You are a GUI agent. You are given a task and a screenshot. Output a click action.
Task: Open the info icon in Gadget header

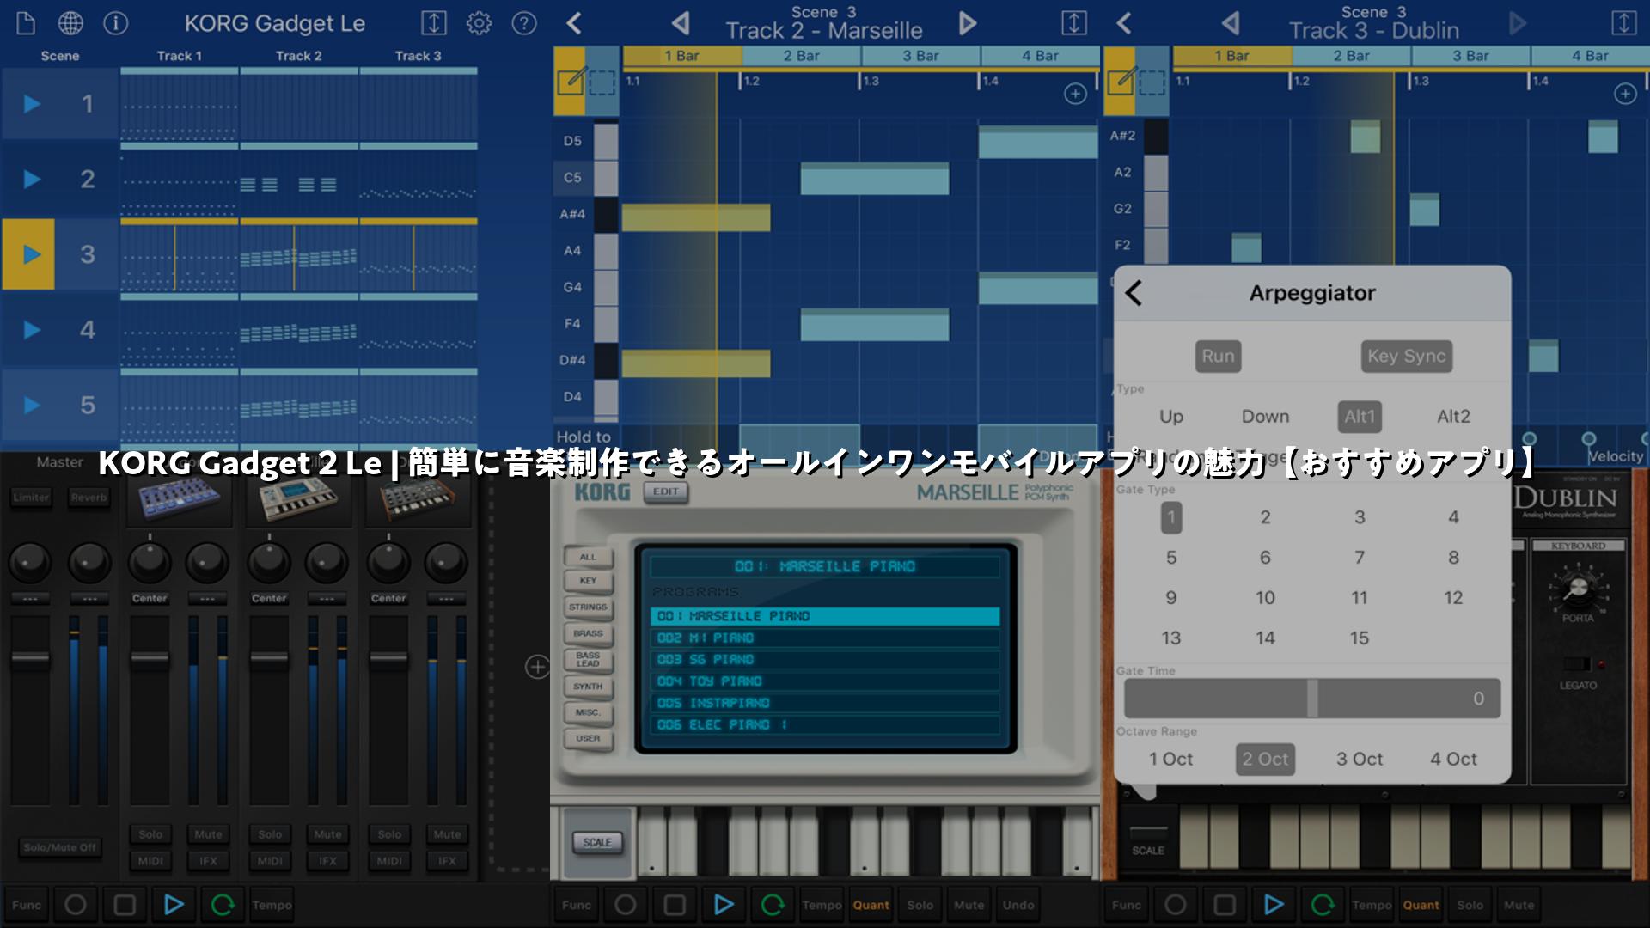(x=115, y=23)
